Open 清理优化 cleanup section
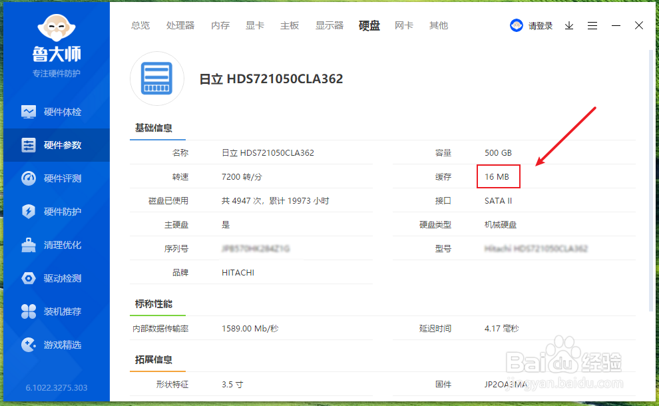Image resolution: width=659 pixels, height=406 pixels. click(57, 245)
